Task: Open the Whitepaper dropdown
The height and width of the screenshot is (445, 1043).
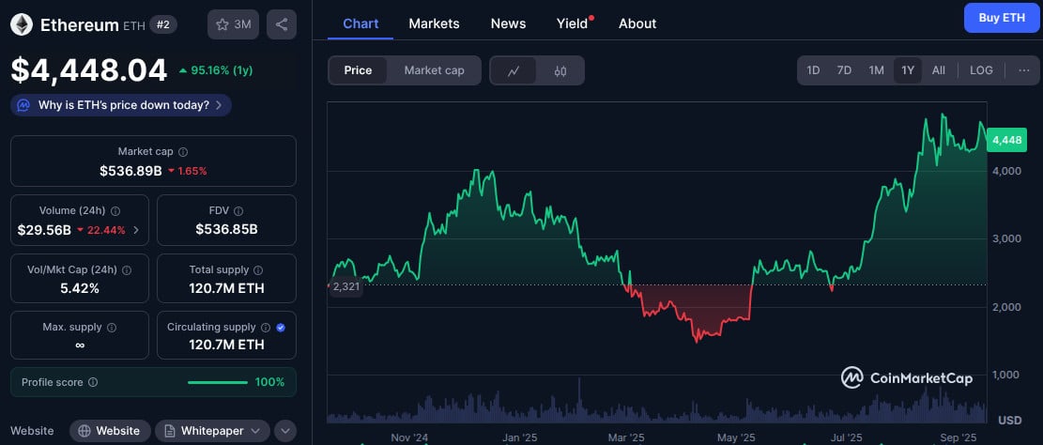Action: (211, 431)
